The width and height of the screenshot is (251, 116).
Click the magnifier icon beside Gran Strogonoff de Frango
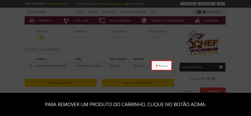point(31,66)
